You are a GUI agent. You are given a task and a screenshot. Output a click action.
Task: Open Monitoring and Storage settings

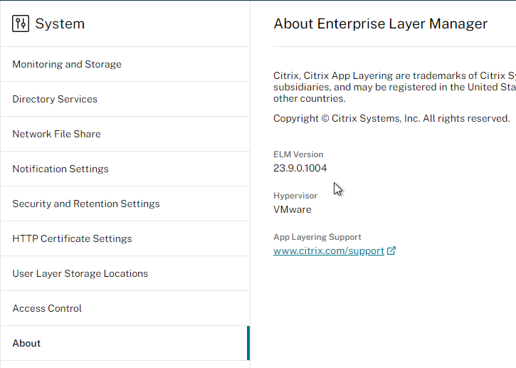pos(125,64)
